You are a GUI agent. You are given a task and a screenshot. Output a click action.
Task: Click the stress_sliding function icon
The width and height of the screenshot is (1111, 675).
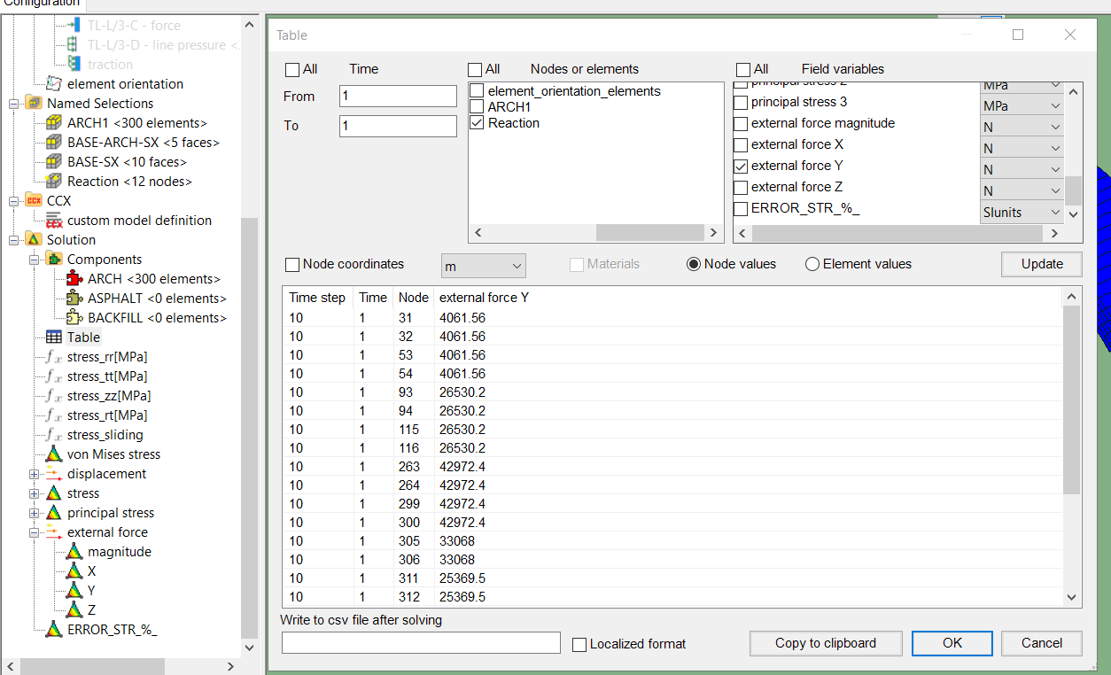[x=54, y=435]
